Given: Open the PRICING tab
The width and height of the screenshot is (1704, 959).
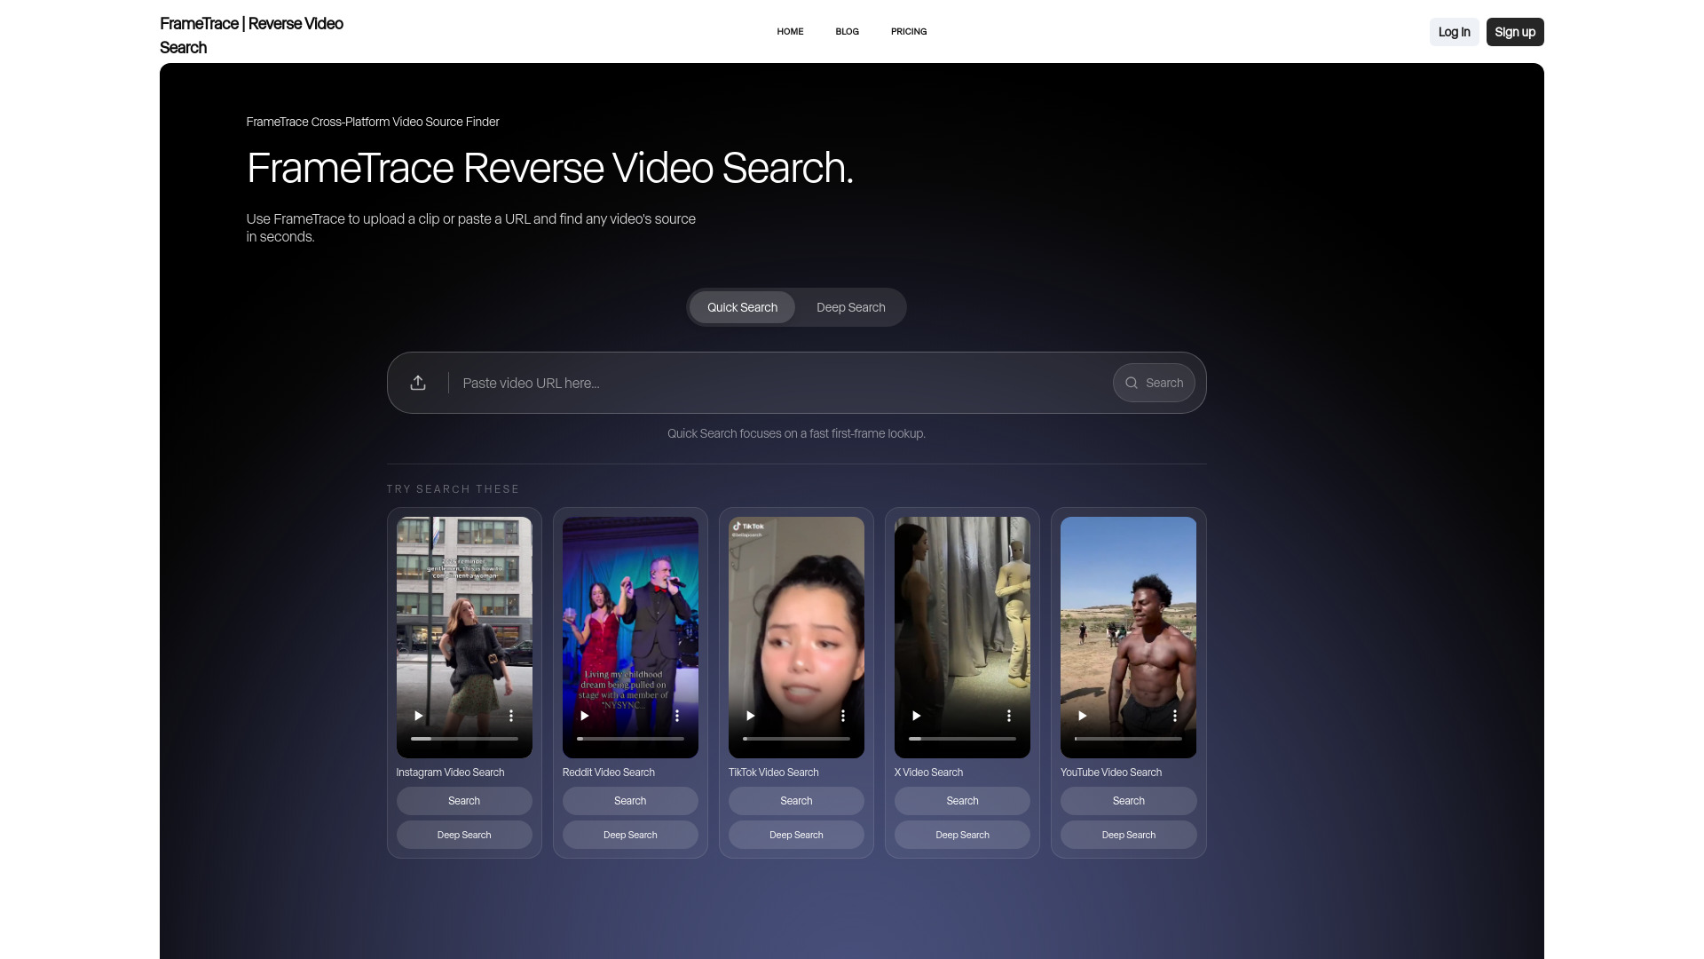Looking at the screenshot, I should pyautogui.click(x=909, y=31).
